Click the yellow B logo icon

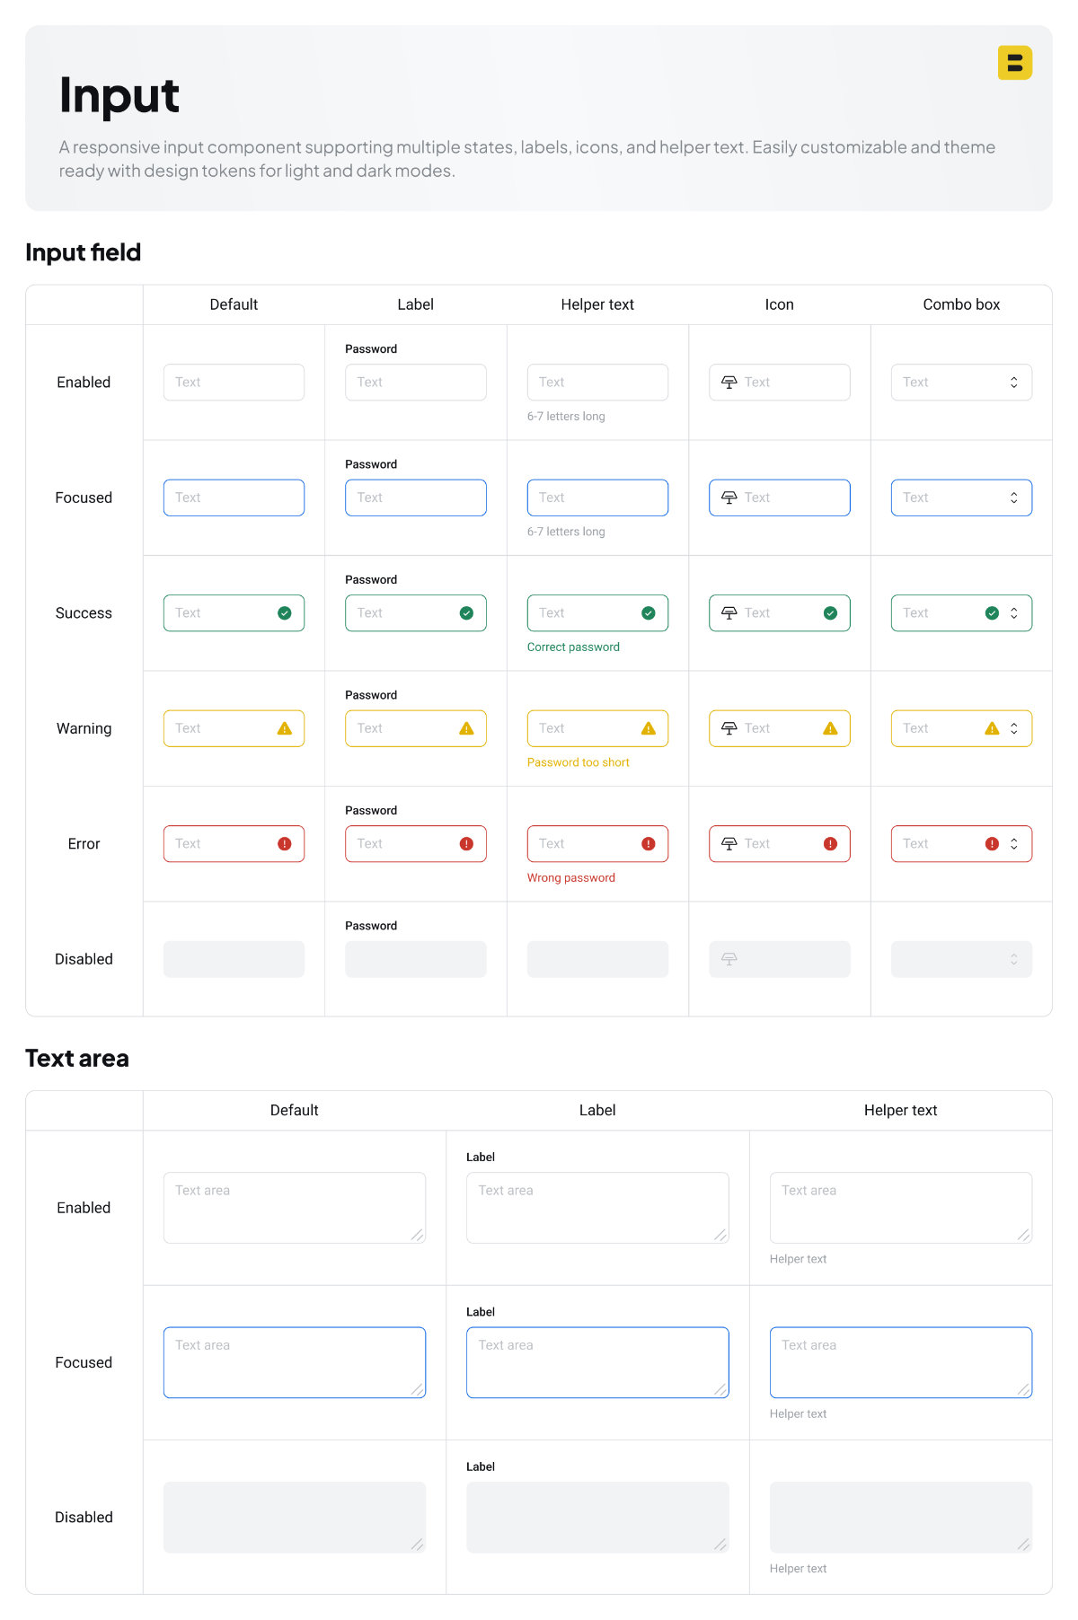click(1014, 63)
